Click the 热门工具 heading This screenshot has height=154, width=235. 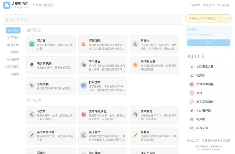coord(196,57)
